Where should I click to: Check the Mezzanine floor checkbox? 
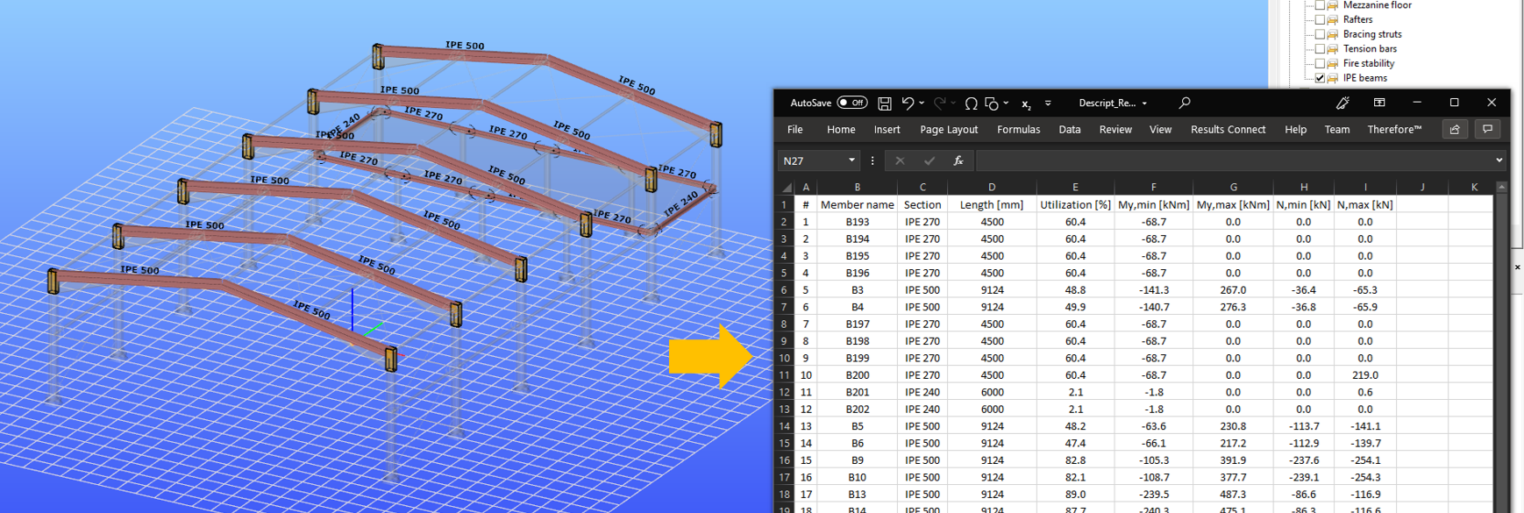(1320, 5)
